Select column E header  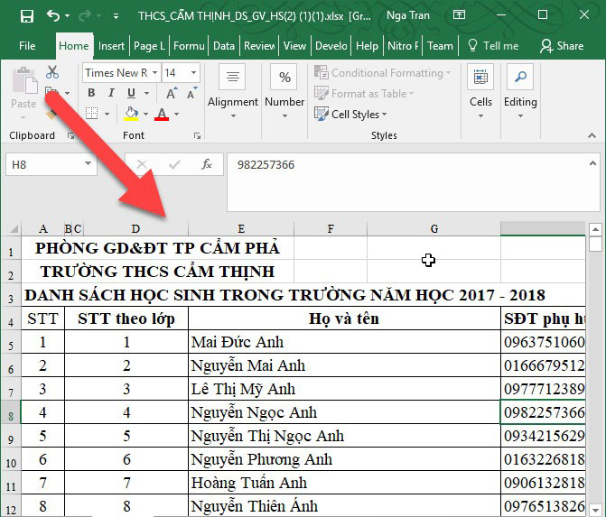click(241, 229)
